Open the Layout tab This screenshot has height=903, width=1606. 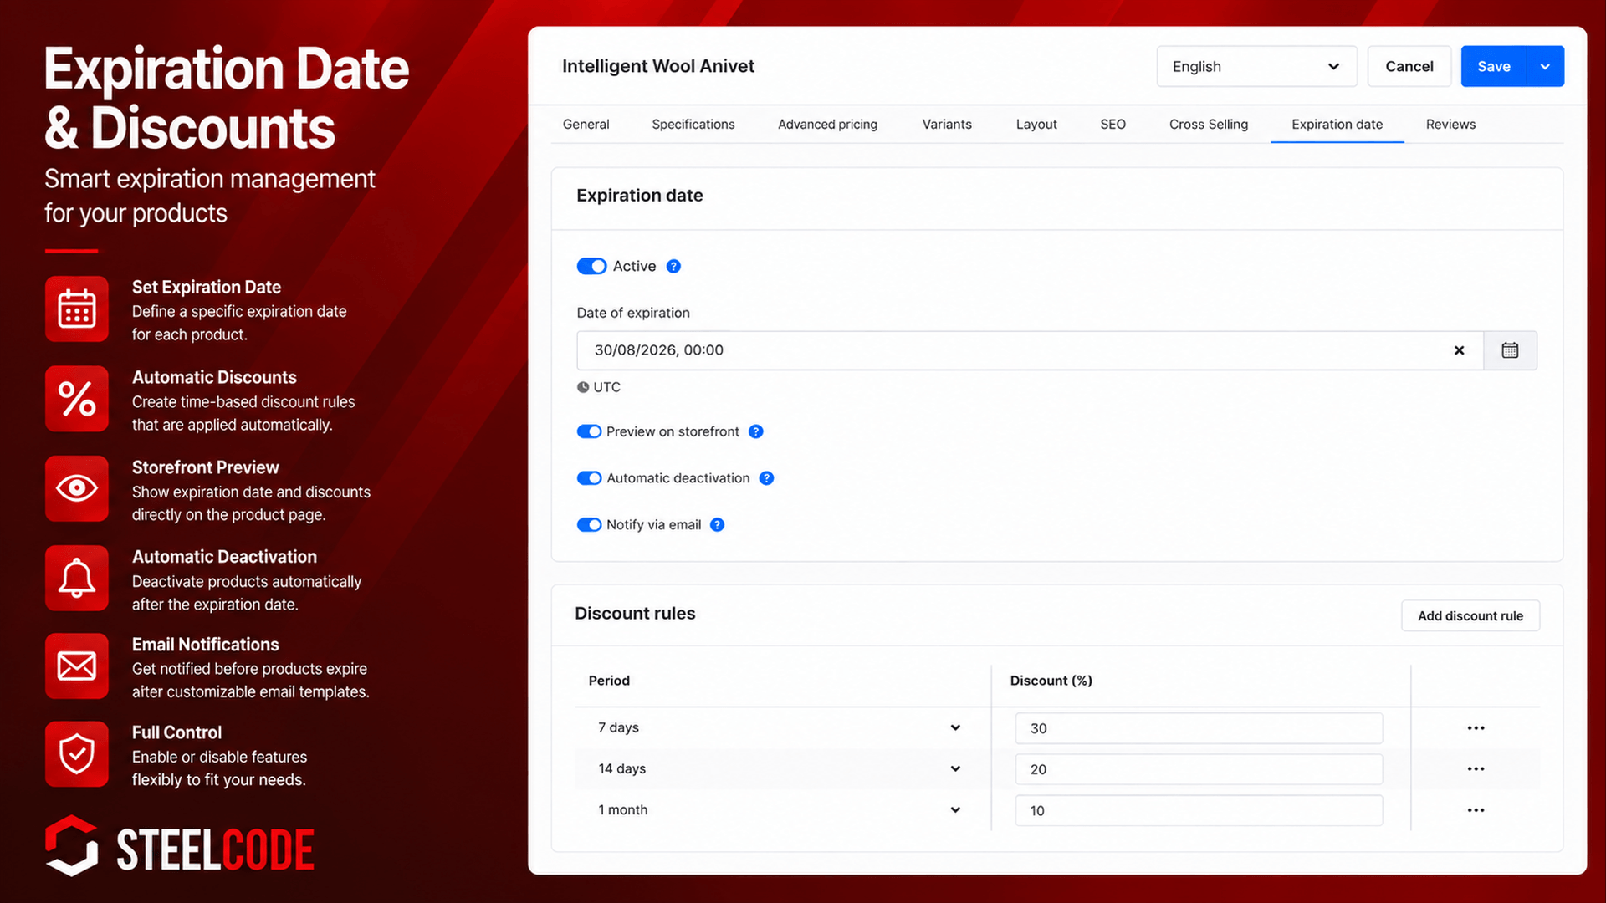pos(1036,125)
